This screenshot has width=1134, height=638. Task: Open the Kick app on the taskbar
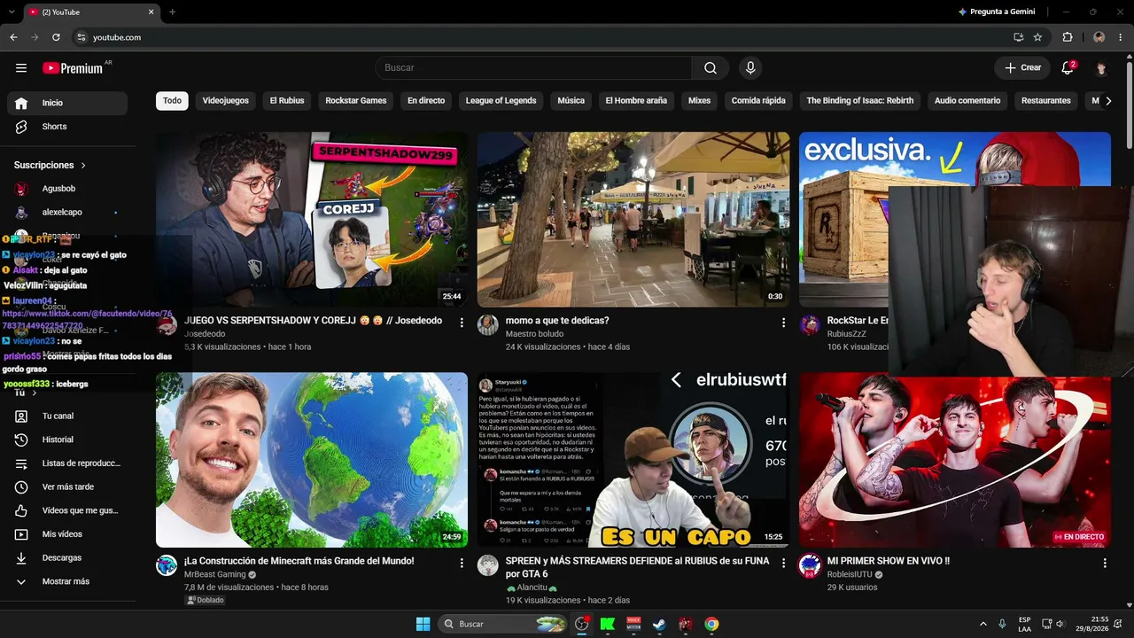coord(608,624)
